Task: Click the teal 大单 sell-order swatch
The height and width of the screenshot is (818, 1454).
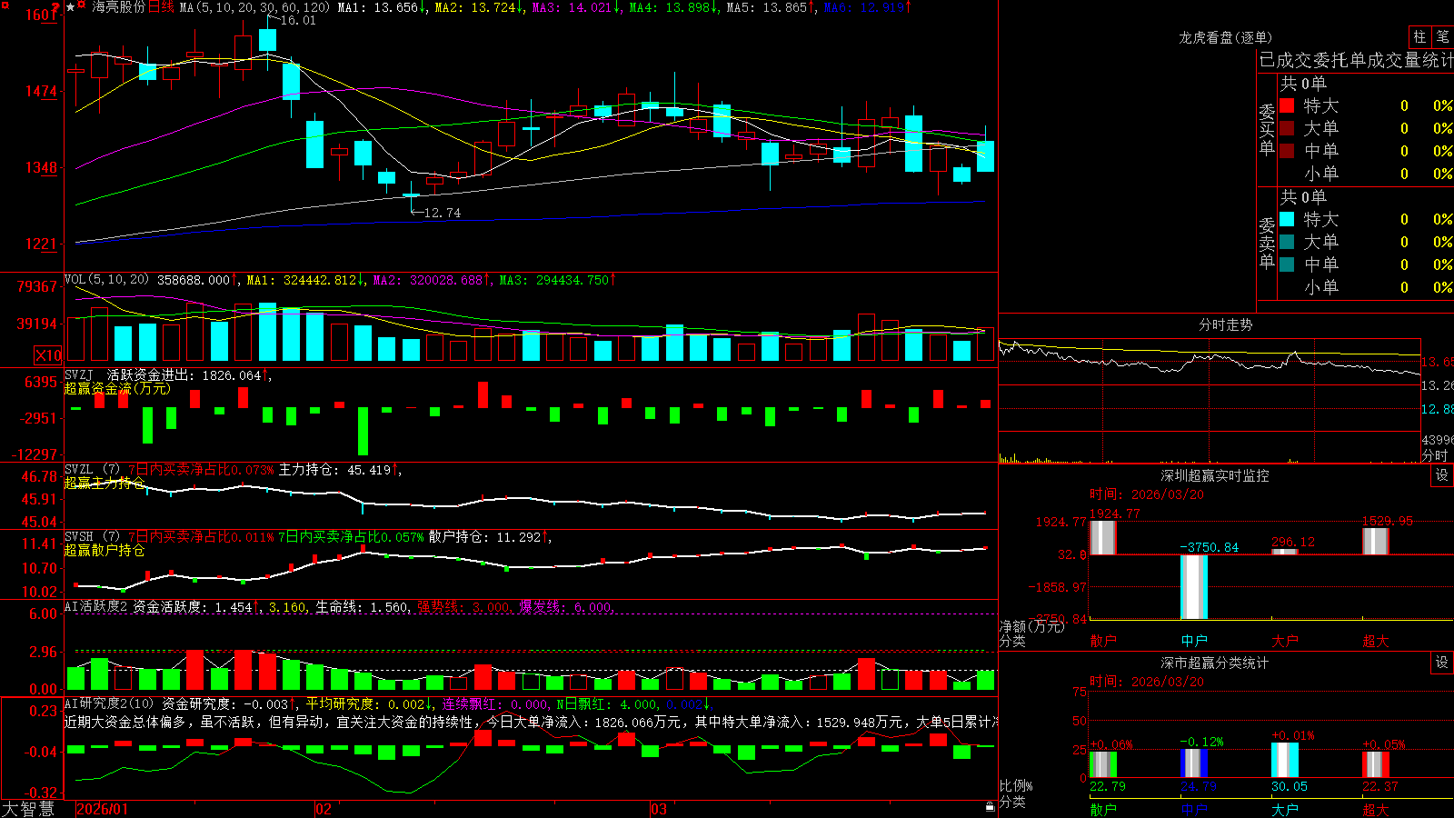Action: point(1287,242)
